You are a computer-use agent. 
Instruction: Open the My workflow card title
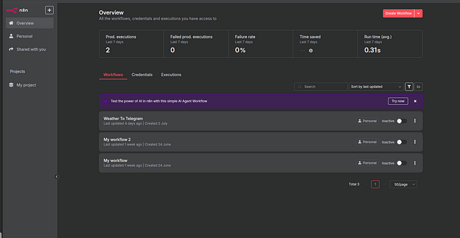coord(115,161)
